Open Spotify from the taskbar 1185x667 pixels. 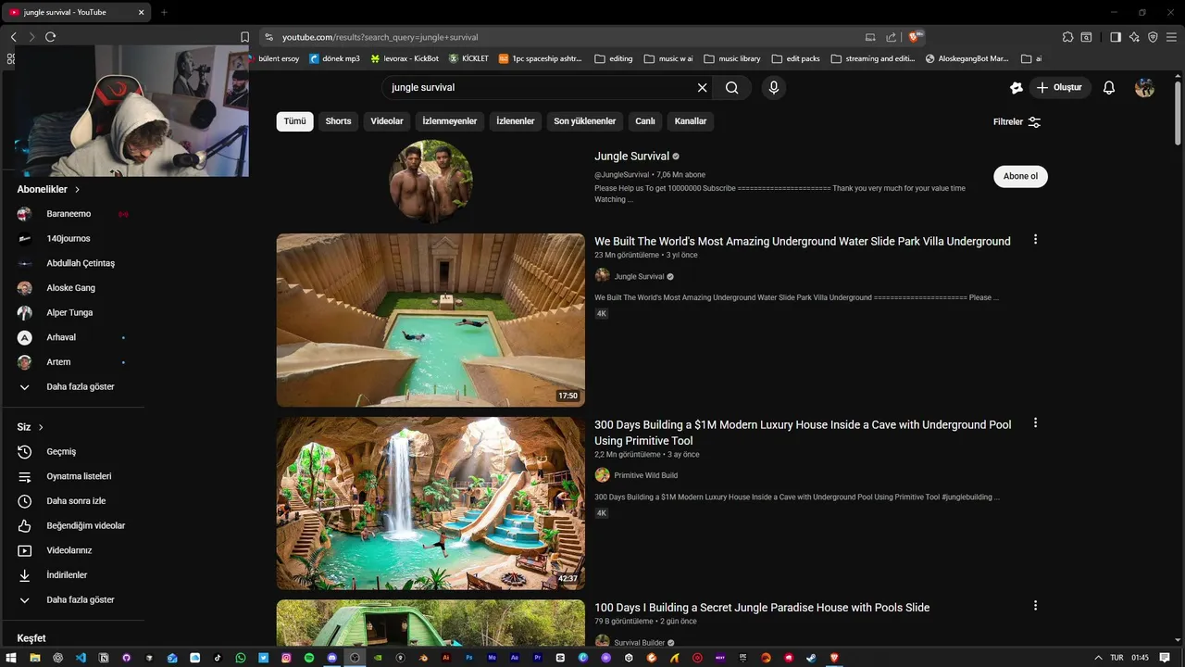309,658
